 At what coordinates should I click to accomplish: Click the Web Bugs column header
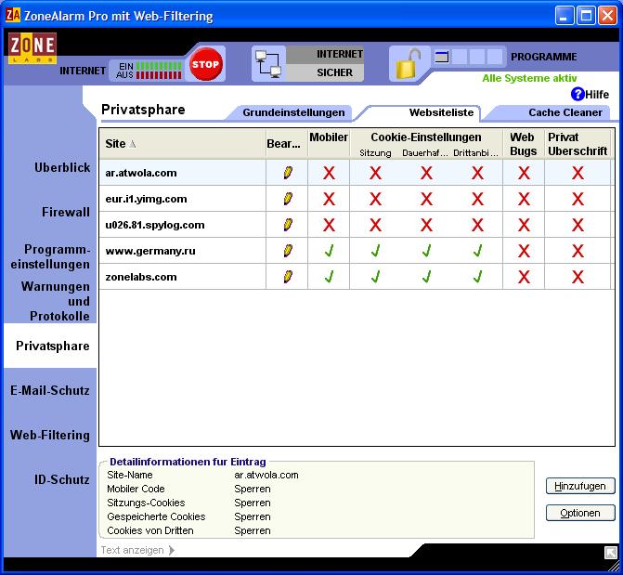pyautogui.click(x=524, y=144)
